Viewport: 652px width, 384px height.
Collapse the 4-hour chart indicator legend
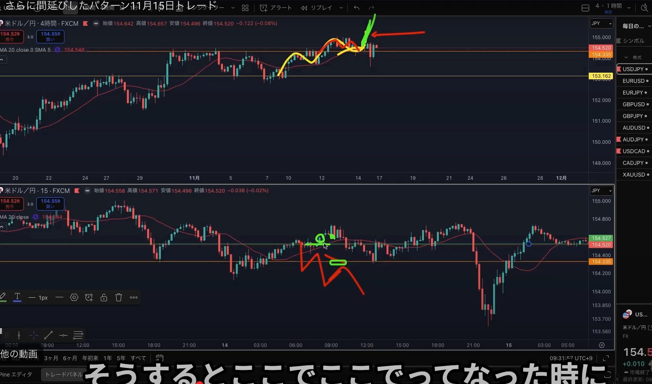2,60
